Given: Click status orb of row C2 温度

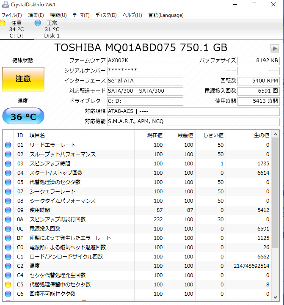Looking at the screenshot, I should tap(8, 266).
